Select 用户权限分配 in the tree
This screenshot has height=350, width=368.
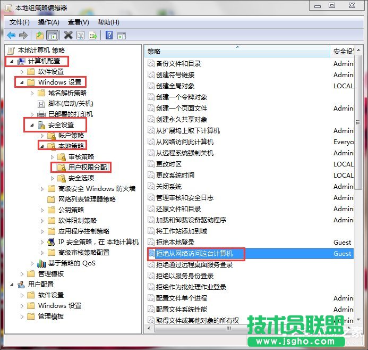click(x=89, y=168)
